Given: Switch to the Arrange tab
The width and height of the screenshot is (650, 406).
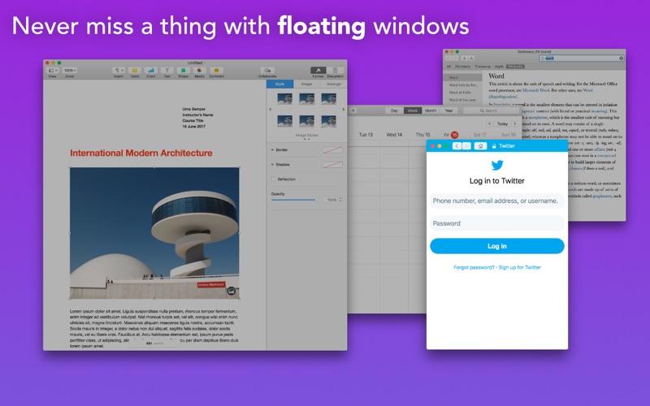Looking at the screenshot, I should [333, 84].
